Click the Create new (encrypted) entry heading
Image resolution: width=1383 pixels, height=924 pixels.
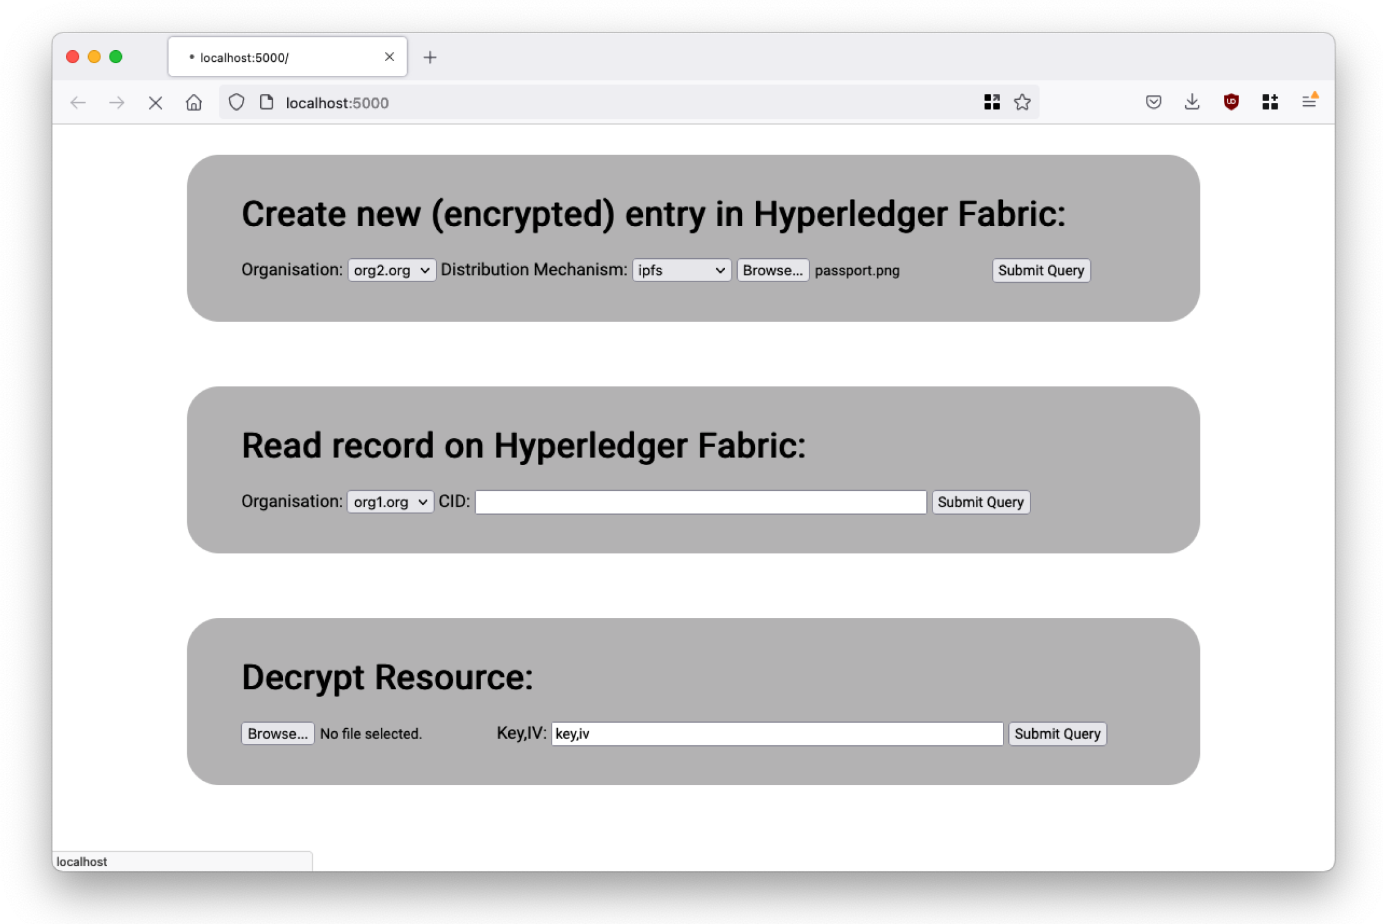point(653,214)
